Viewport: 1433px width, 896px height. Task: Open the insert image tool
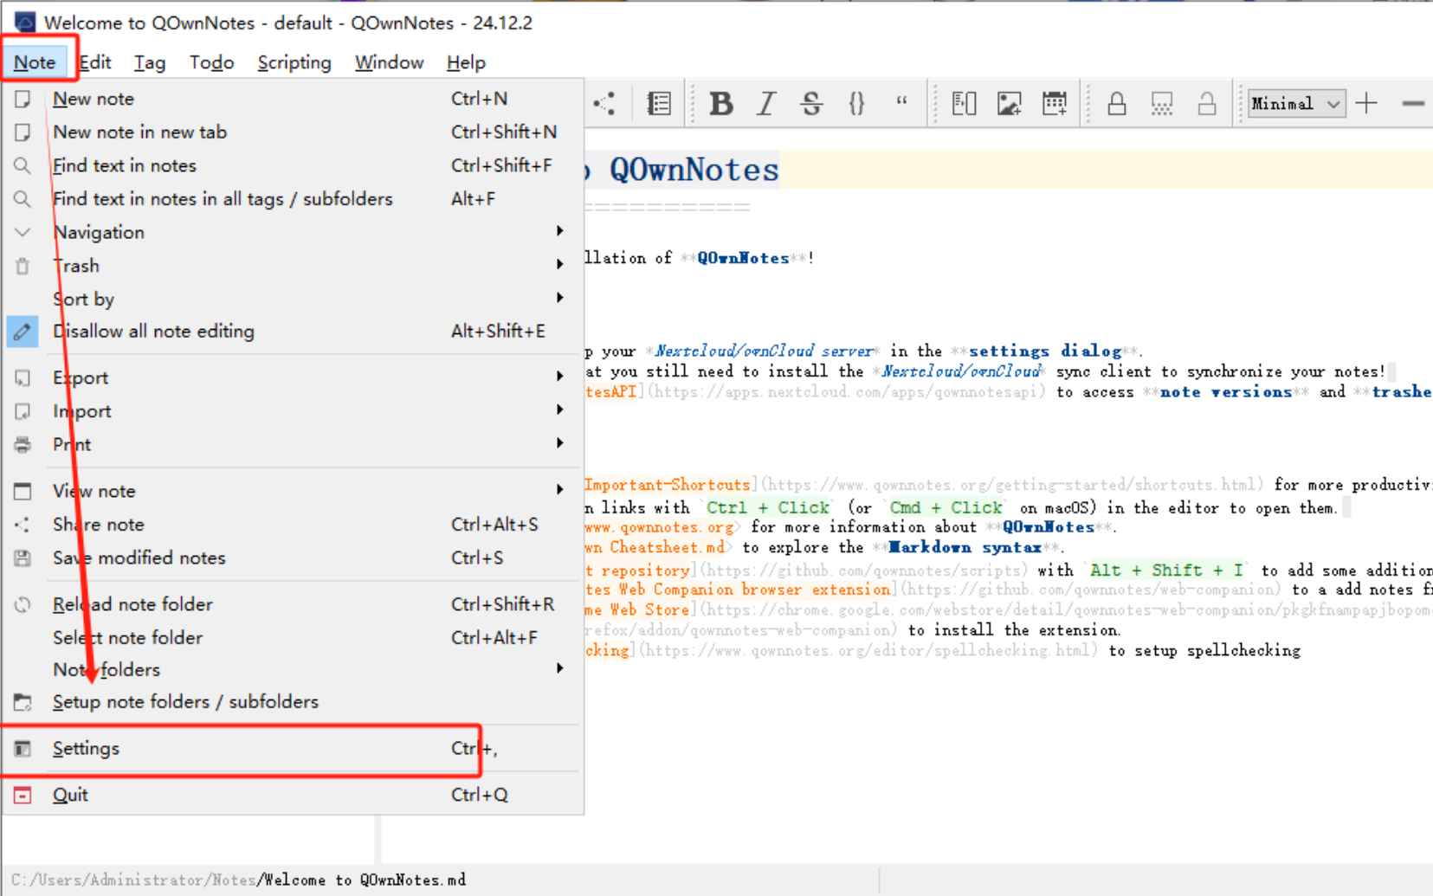[1007, 103]
